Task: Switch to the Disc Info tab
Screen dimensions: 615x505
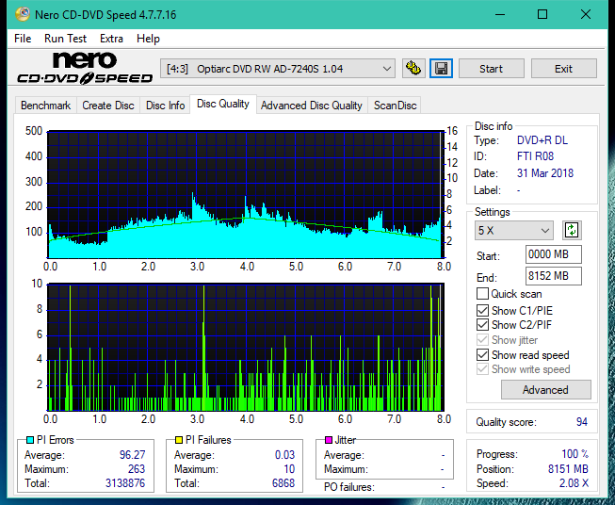Action: pos(165,106)
